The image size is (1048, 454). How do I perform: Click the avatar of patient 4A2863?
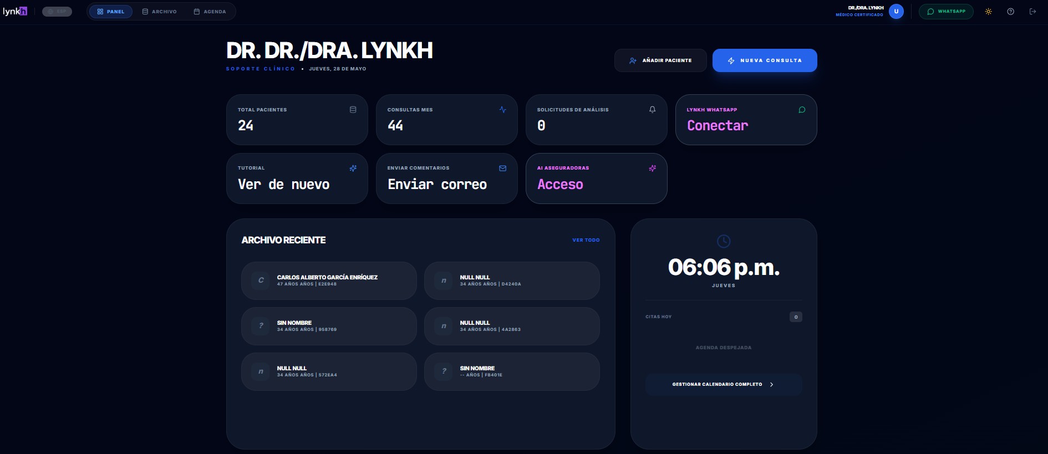(x=444, y=326)
